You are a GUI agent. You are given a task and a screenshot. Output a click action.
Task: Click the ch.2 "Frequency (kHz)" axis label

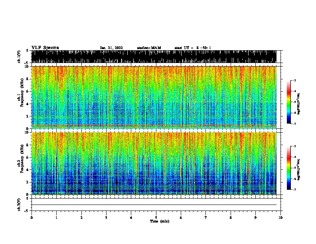click(x=22, y=158)
